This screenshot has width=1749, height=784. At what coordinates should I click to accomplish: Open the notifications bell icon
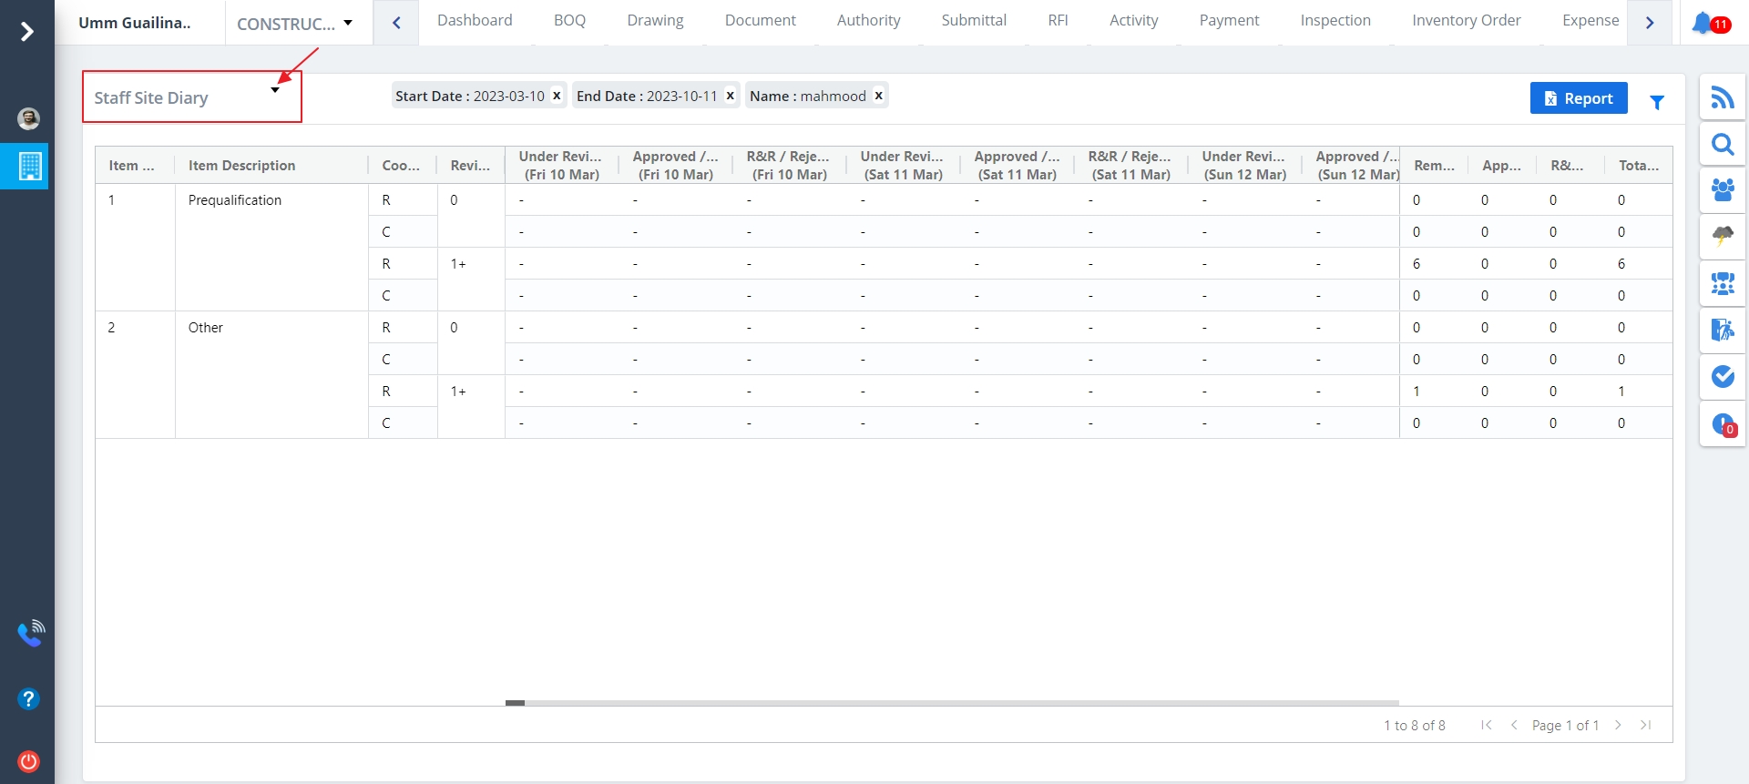pyautogui.click(x=1703, y=23)
